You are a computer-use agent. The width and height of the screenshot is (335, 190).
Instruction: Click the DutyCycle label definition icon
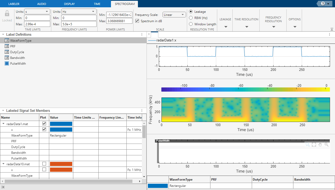[7, 52]
